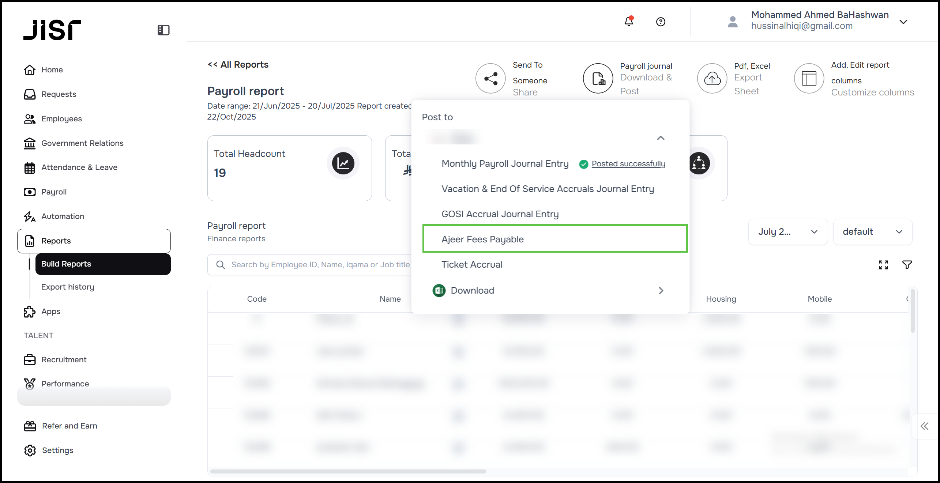The width and height of the screenshot is (940, 483).
Task: Open the table filter funnel icon
Action: pos(907,265)
